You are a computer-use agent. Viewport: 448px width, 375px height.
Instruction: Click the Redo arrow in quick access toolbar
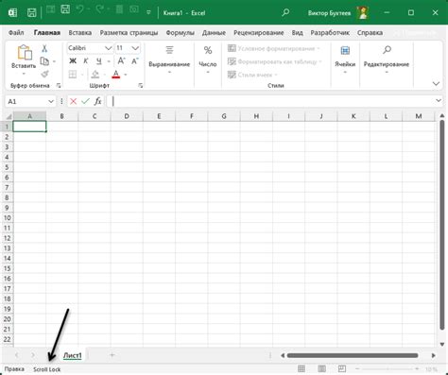tap(100, 9)
